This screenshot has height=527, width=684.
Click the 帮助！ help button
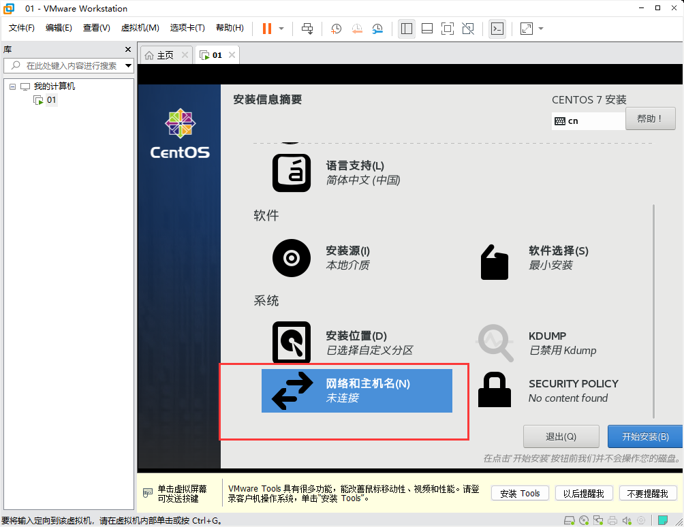(651, 118)
